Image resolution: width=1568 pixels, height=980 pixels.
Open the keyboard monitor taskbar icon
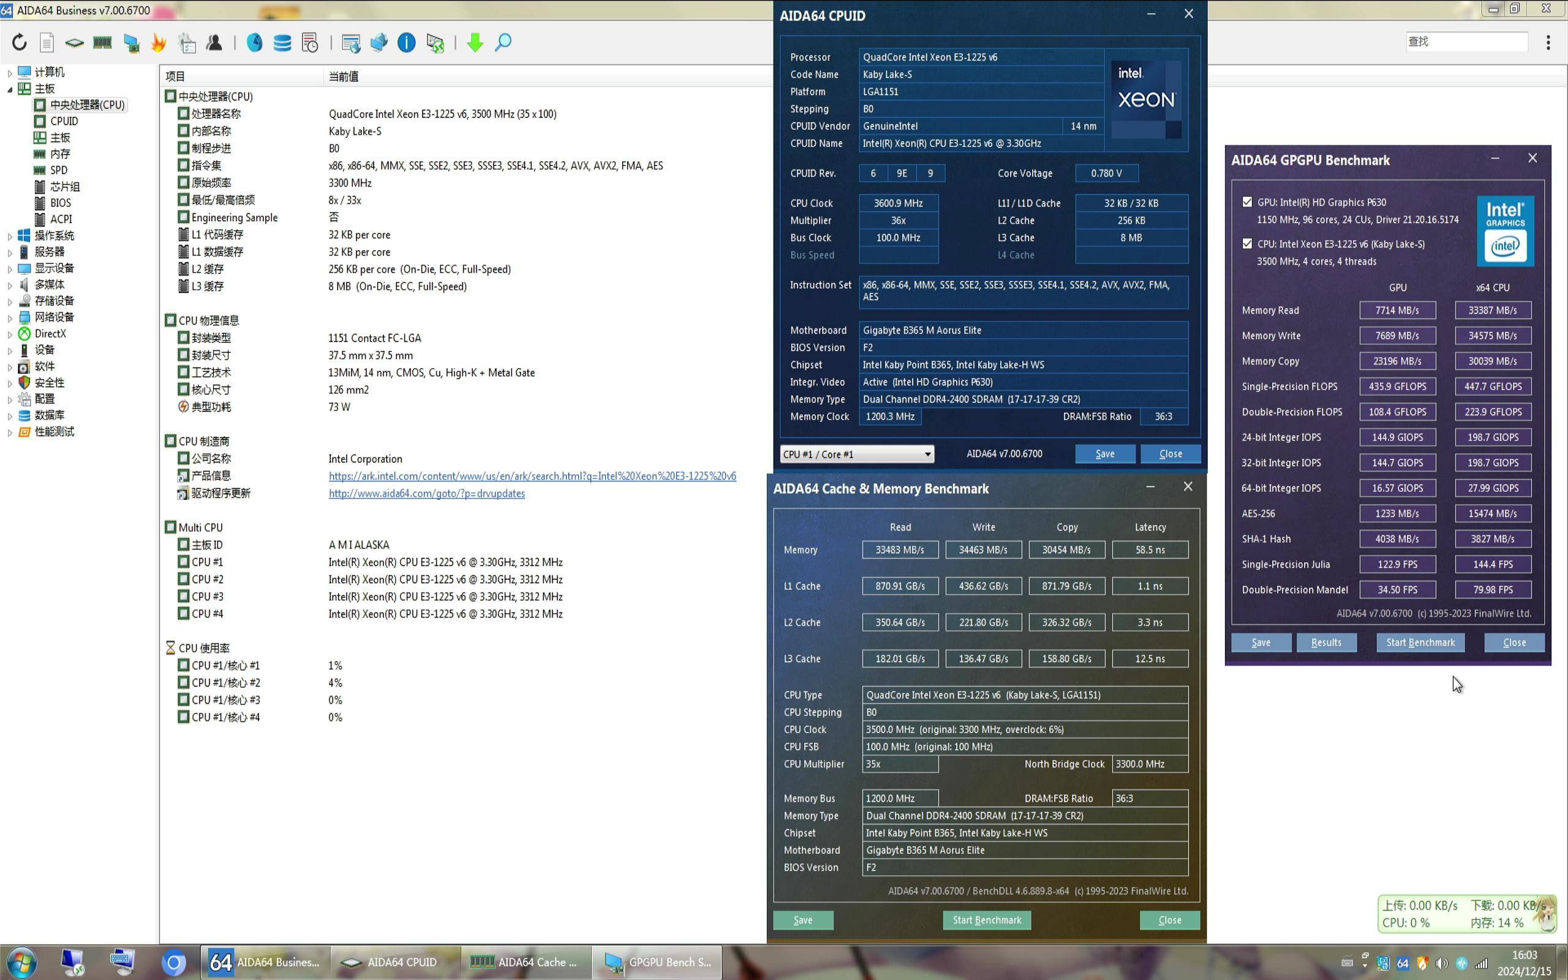[123, 962]
